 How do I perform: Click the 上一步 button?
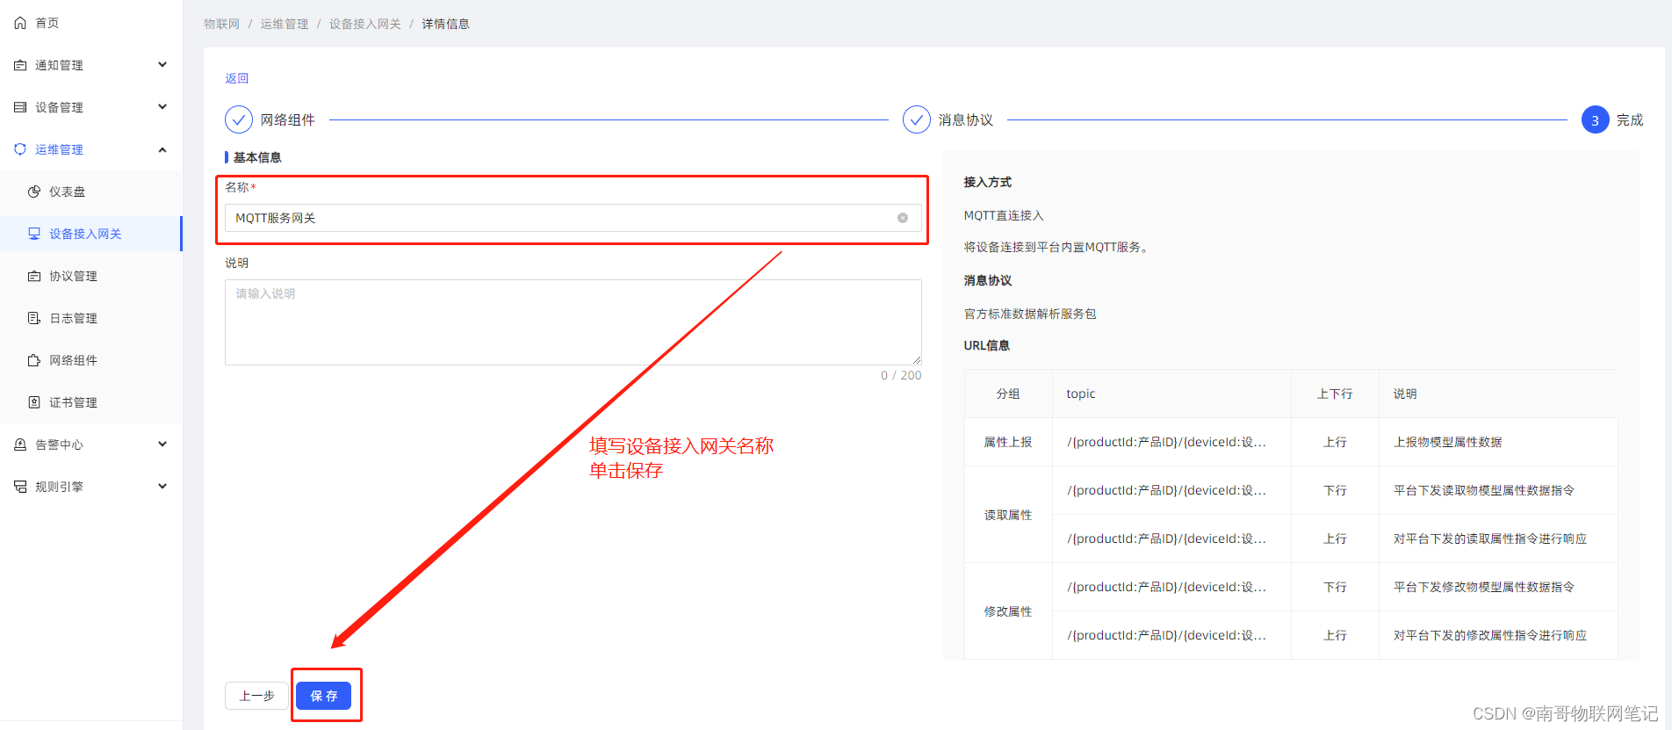coord(256,696)
